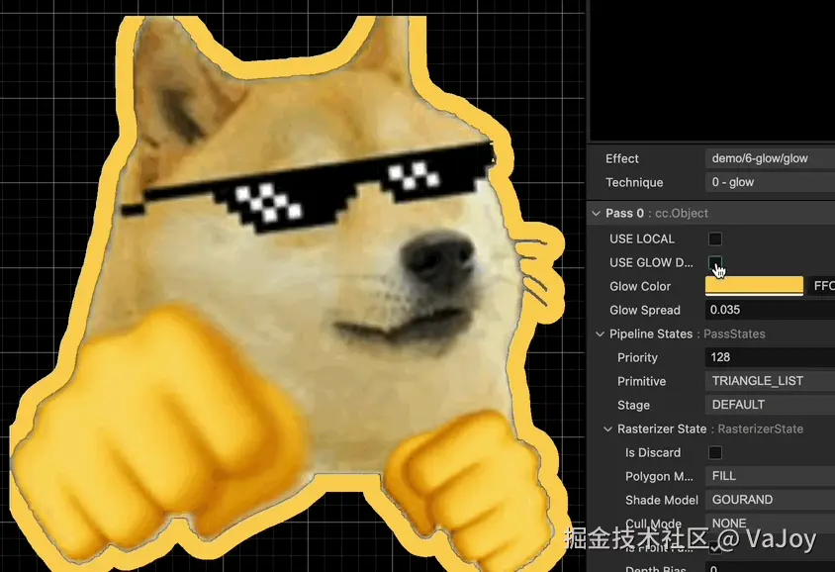835x572 pixels.
Task: Open the Shade Model dropdown GOURAND
Action: (x=770, y=500)
